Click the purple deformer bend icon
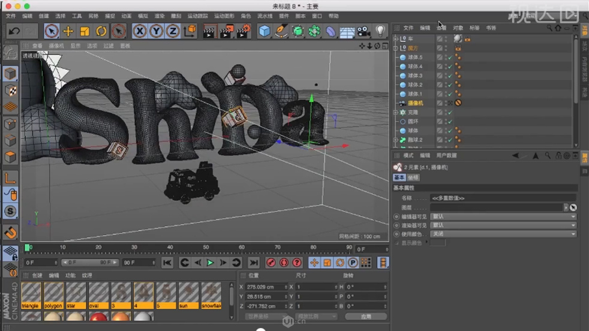Screen dimensions: 589x331 click(x=330, y=31)
